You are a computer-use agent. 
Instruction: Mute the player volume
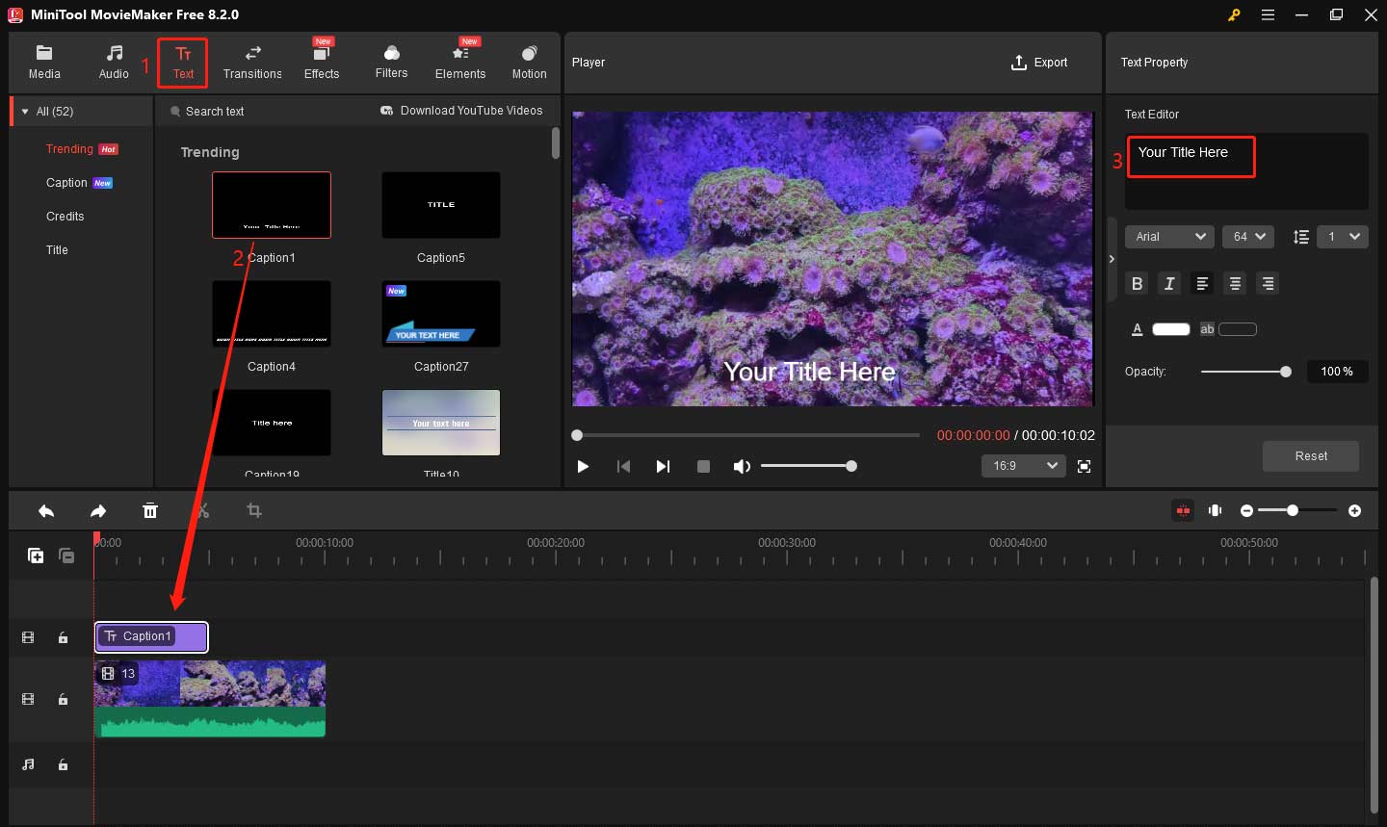coord(742,466)
